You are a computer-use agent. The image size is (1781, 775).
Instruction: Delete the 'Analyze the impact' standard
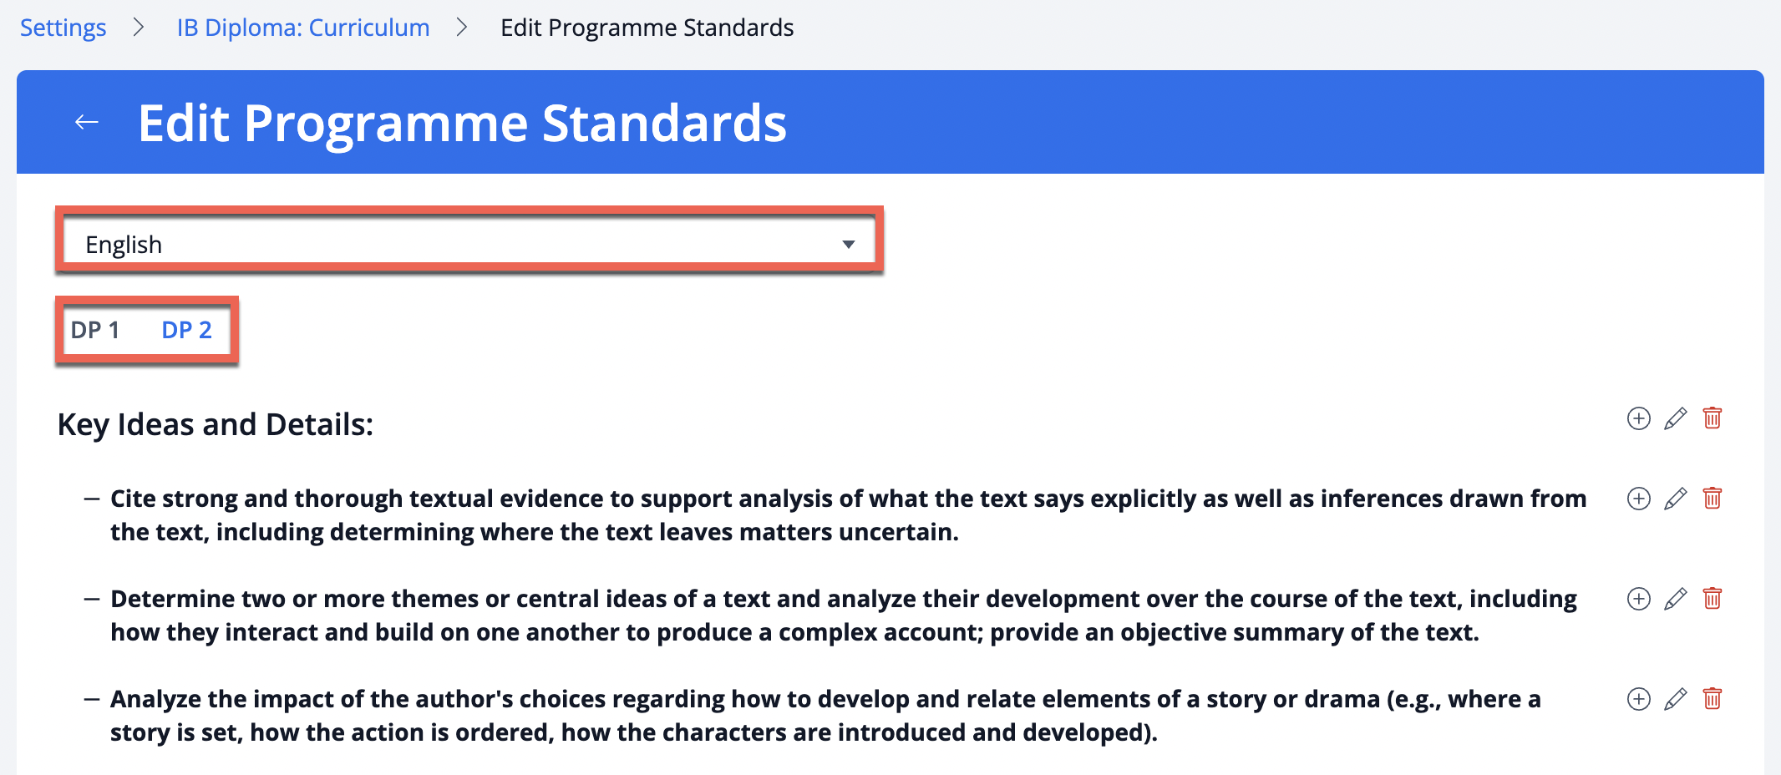coord(1712,699)
